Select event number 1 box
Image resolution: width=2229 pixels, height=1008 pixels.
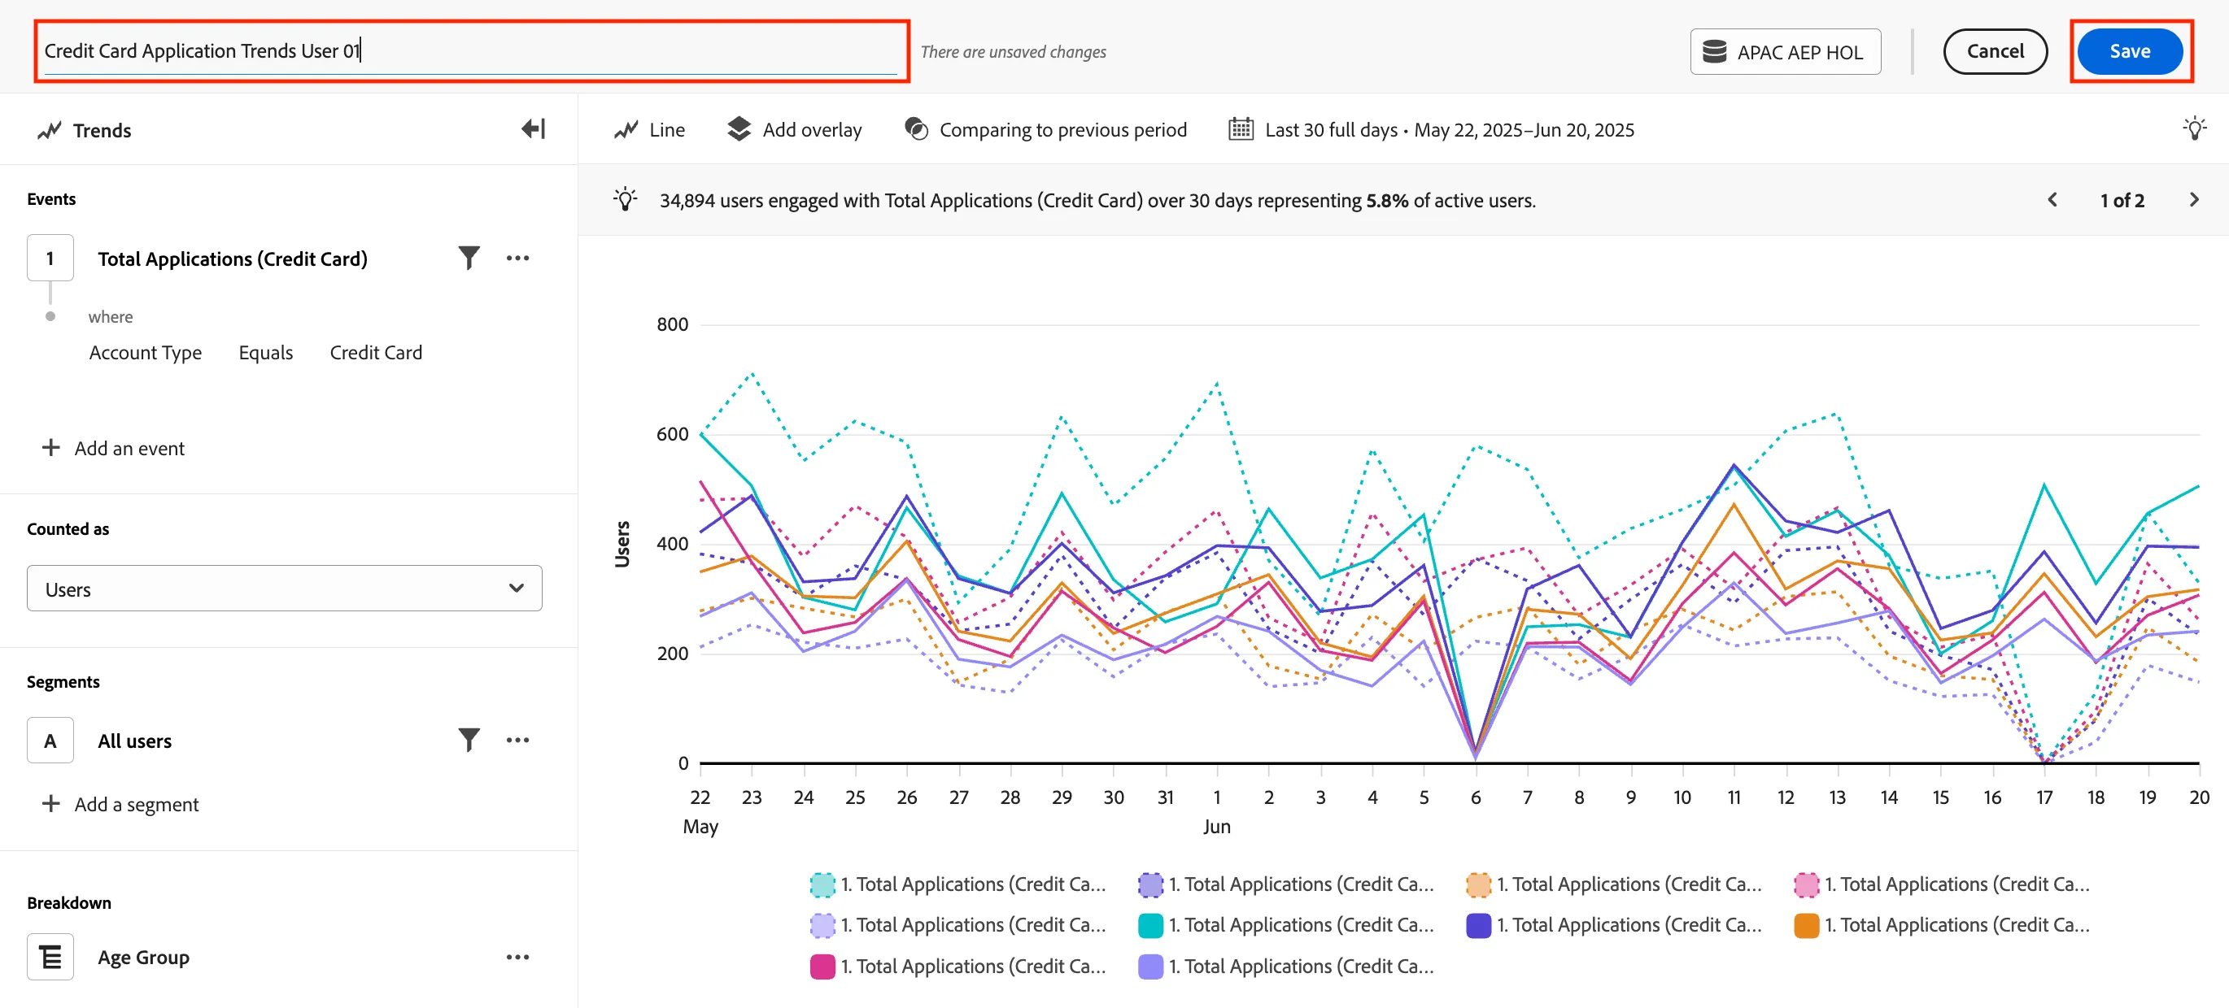point(50,258)
